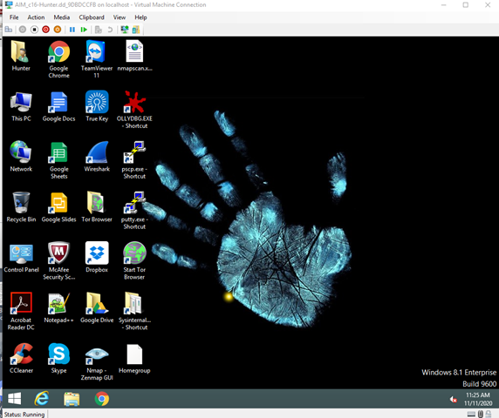This screenshot has height=418, width=499.
Task: Open File Explorer from the taskbar
Action: [x=72, y=399]
